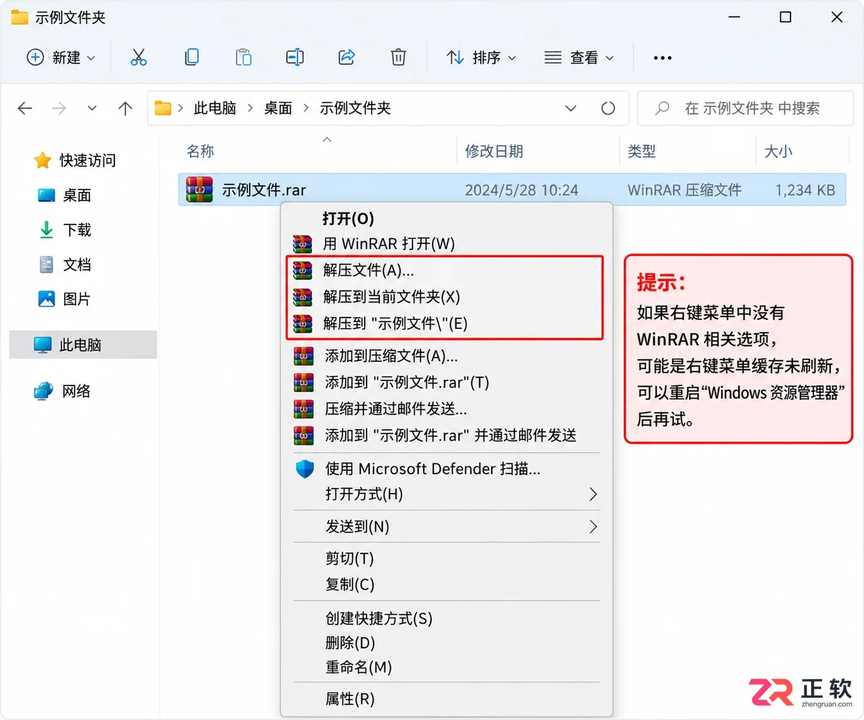
Task: Click the 示例文件.rar archive icon
Action: pos(199,189)
